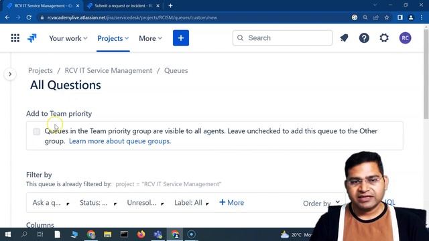The image size is (429, 241).
Task: Open the RC profile avatar
Action: pos(405,38)
